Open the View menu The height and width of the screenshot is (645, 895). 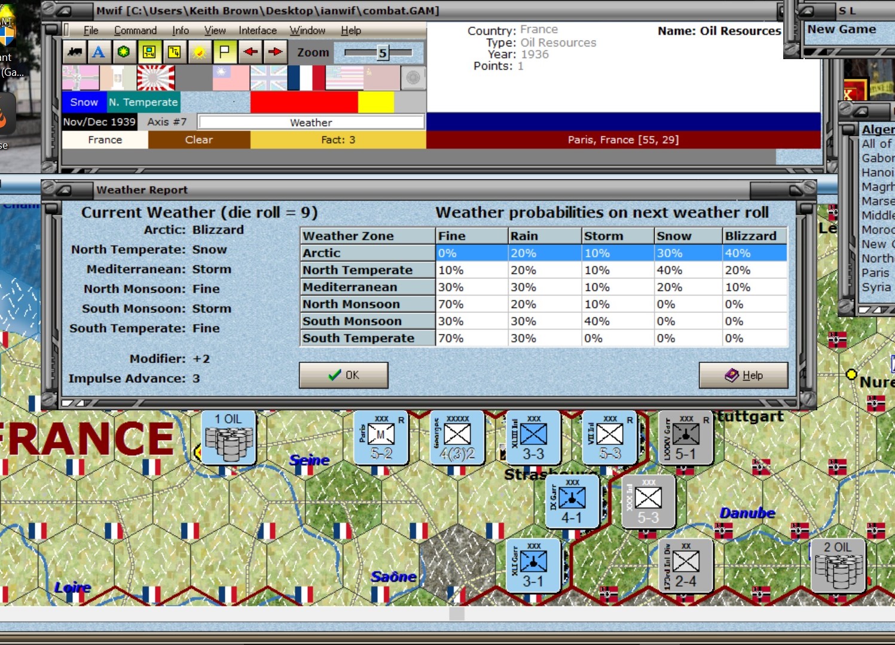[x=215, y=30]
